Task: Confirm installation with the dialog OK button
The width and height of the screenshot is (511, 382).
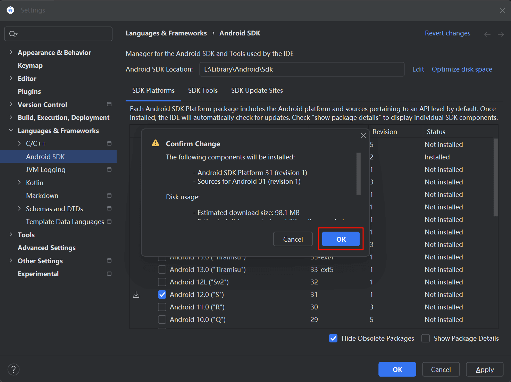Action: click(341, 239)
